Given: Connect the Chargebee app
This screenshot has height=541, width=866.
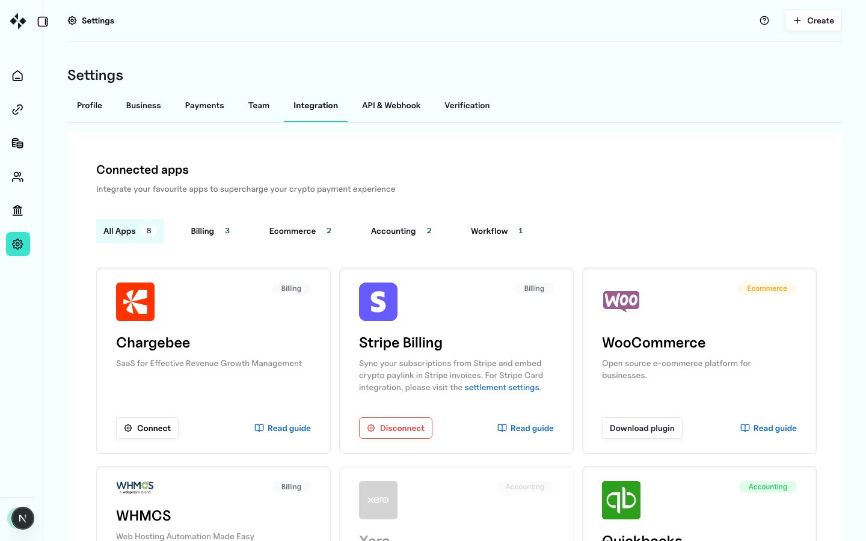Looking at the screenshot, I should tap(147, 428).
